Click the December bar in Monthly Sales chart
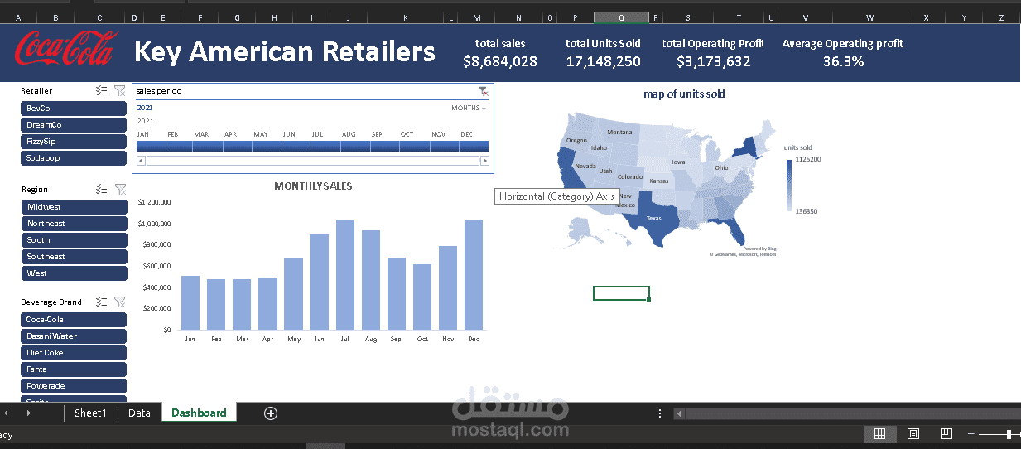 point(474,275)
